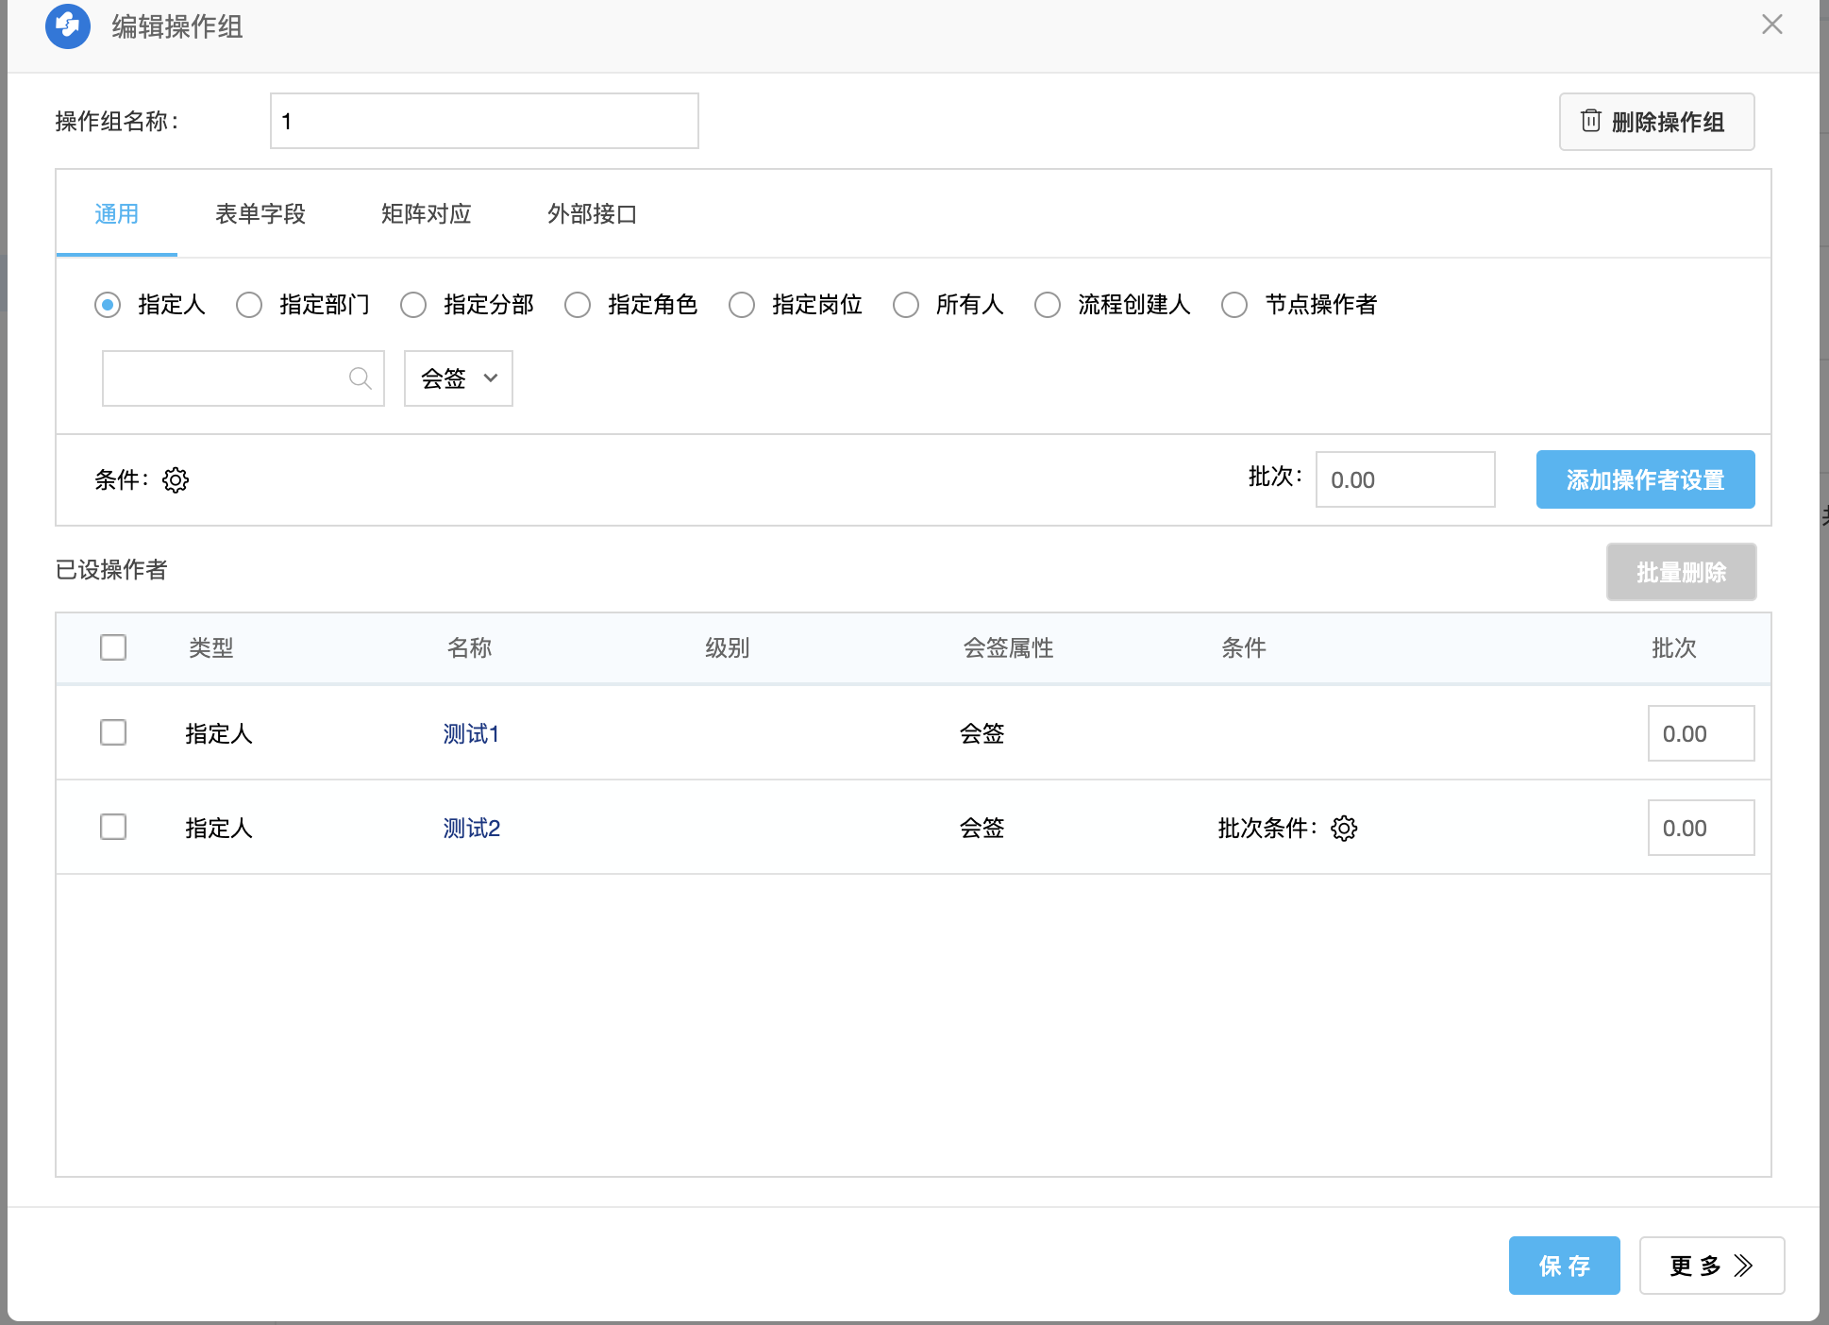The height and width of the screenshot is (1325, 1829).
Task: Focus the 批次 value field for 测试2
Action: click(1702, 828)
